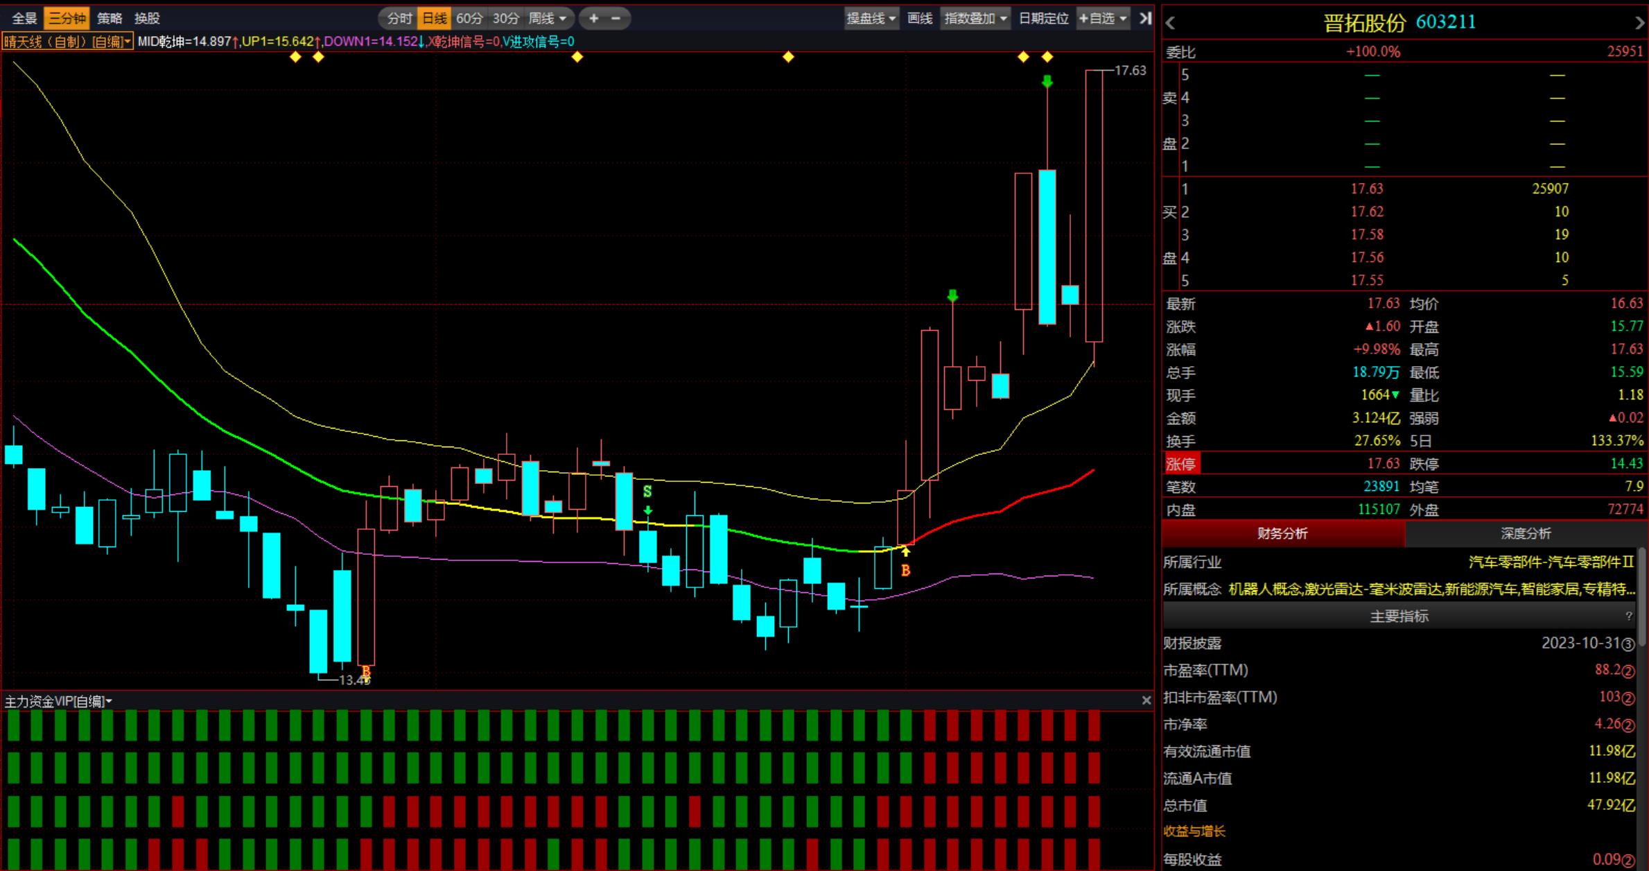The height and width of the screenshot is (871, 1649).
Task: Open 指数叠加 dropdown menu
Action: pos(975,19)
